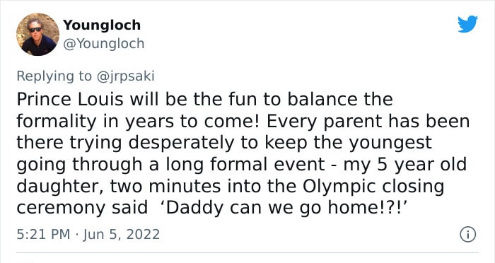This screenshot has height=263, width=495.
Task: Click the word 'formality' in second line
Action: point(56,121)
